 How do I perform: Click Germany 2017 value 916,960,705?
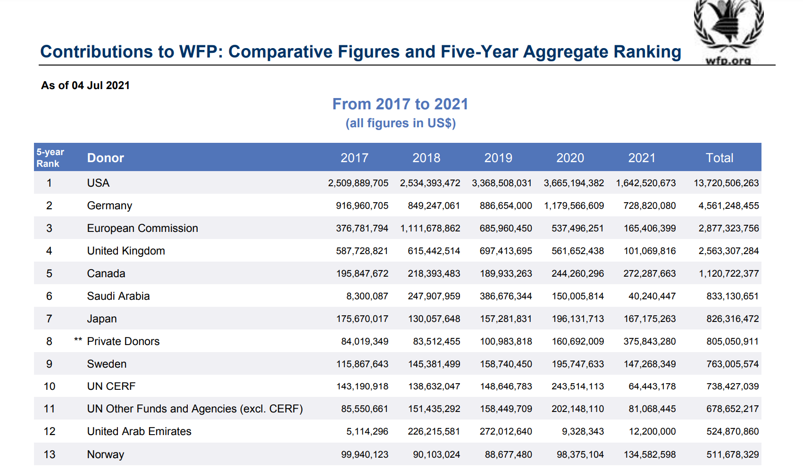click(362, 206)
